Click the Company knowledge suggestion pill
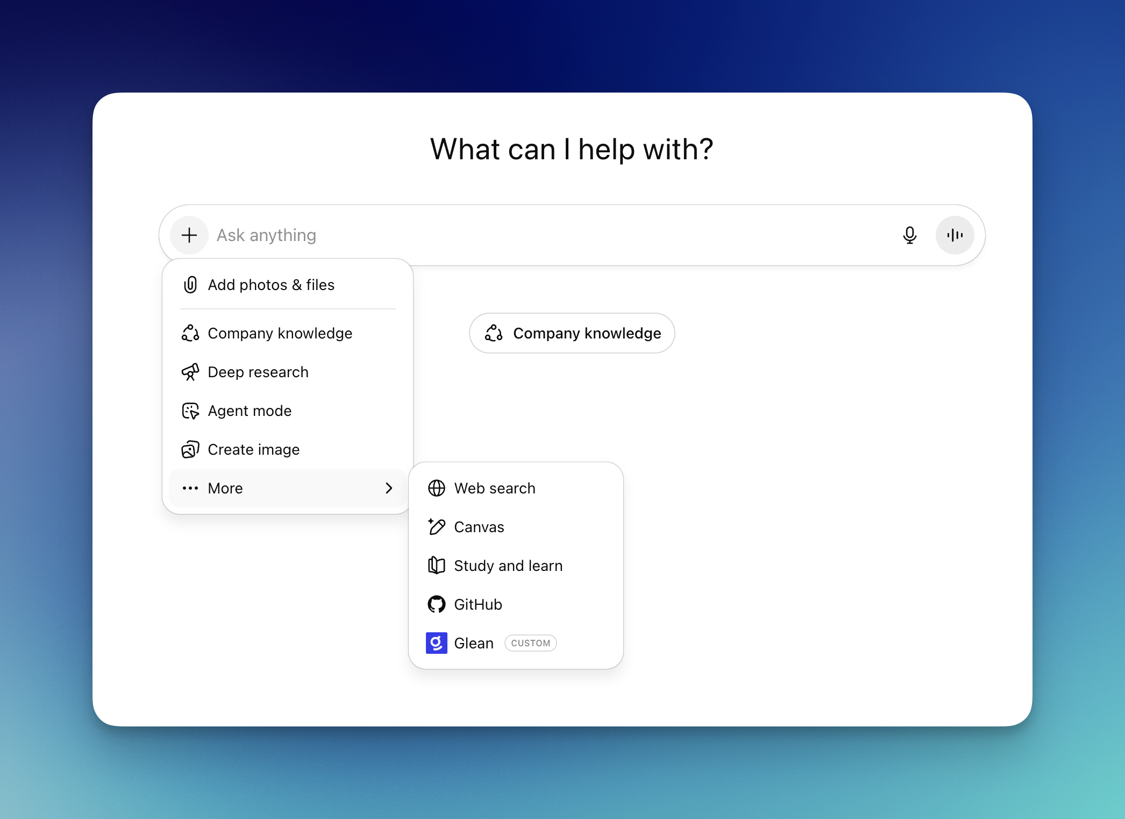This screenshot has width=1125, height=819. [x=572, y=333]
